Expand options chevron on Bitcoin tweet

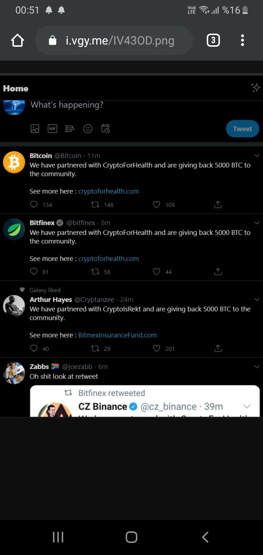(257, 156)
